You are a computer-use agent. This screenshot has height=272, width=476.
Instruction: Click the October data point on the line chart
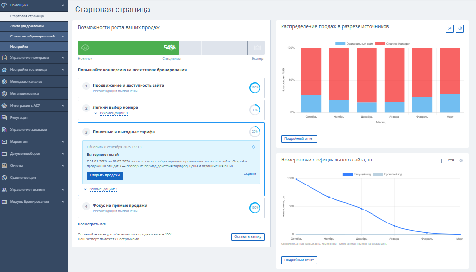[296, 179]
